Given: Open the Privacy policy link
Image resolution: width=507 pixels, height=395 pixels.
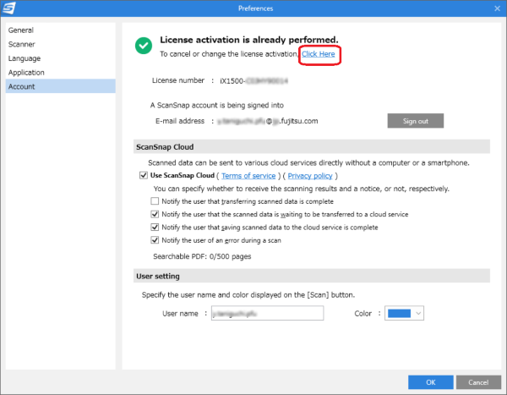Looking at the screenshot, I should tap(310, 176).
